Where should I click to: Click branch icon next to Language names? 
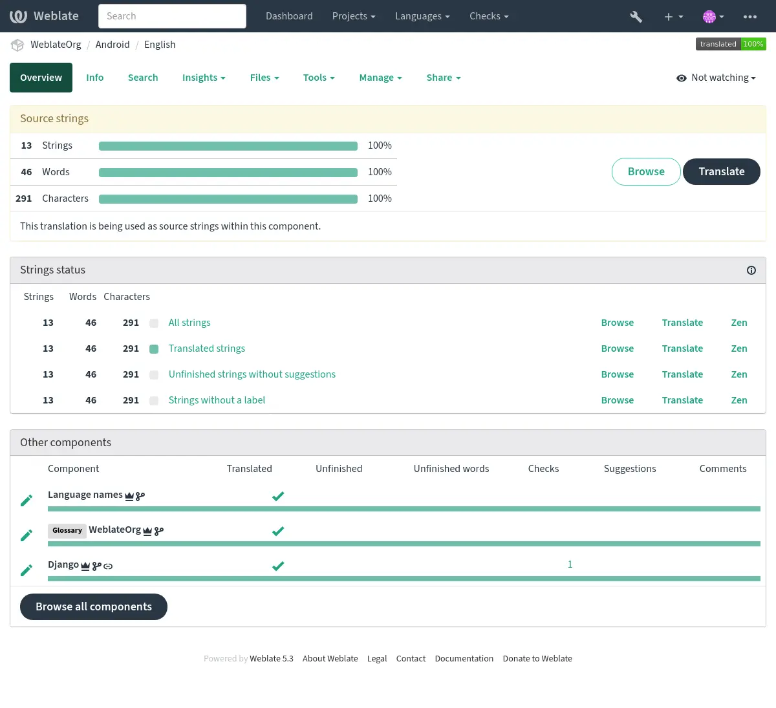pyautogui.click(x=140, y=496)
